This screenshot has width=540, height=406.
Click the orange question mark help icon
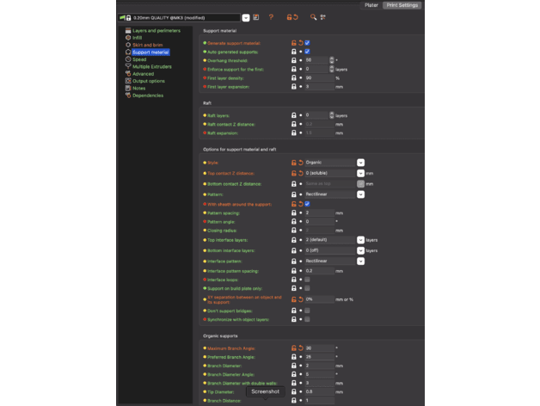click(x=271, y=17)
